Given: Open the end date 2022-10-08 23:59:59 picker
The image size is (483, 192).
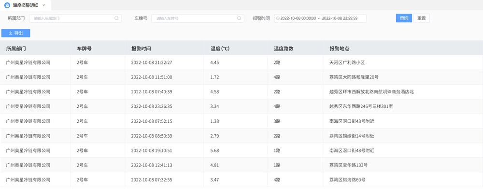Looking at the screenshot, I should 340,18.
